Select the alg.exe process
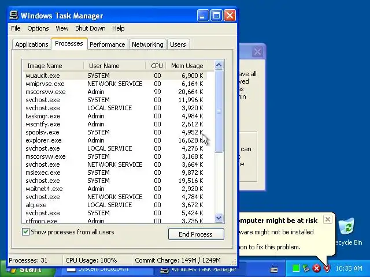 (x=115, y=205)
